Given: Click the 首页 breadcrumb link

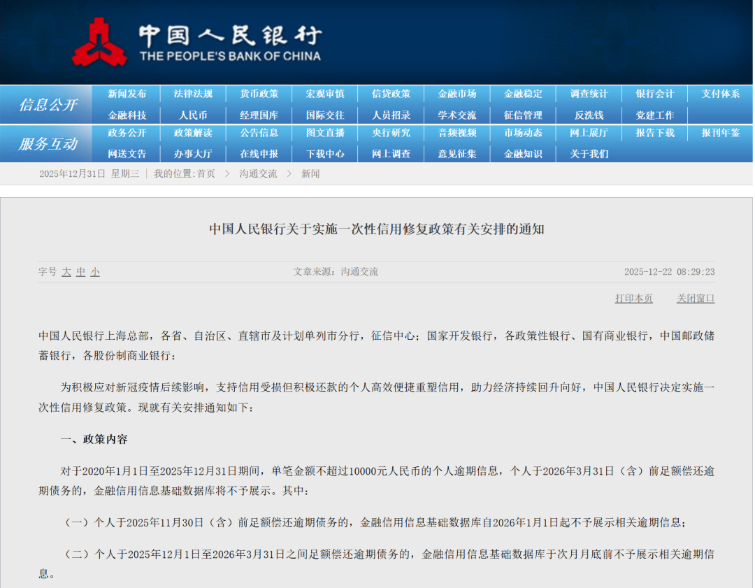Looking at the screenshot, I should click(206, 174).
